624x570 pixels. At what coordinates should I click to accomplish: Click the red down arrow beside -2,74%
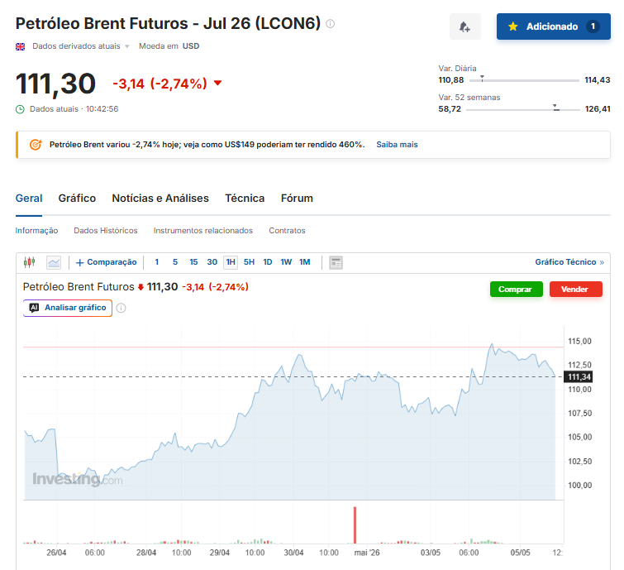pyautogui.click(x=217, y=84)
